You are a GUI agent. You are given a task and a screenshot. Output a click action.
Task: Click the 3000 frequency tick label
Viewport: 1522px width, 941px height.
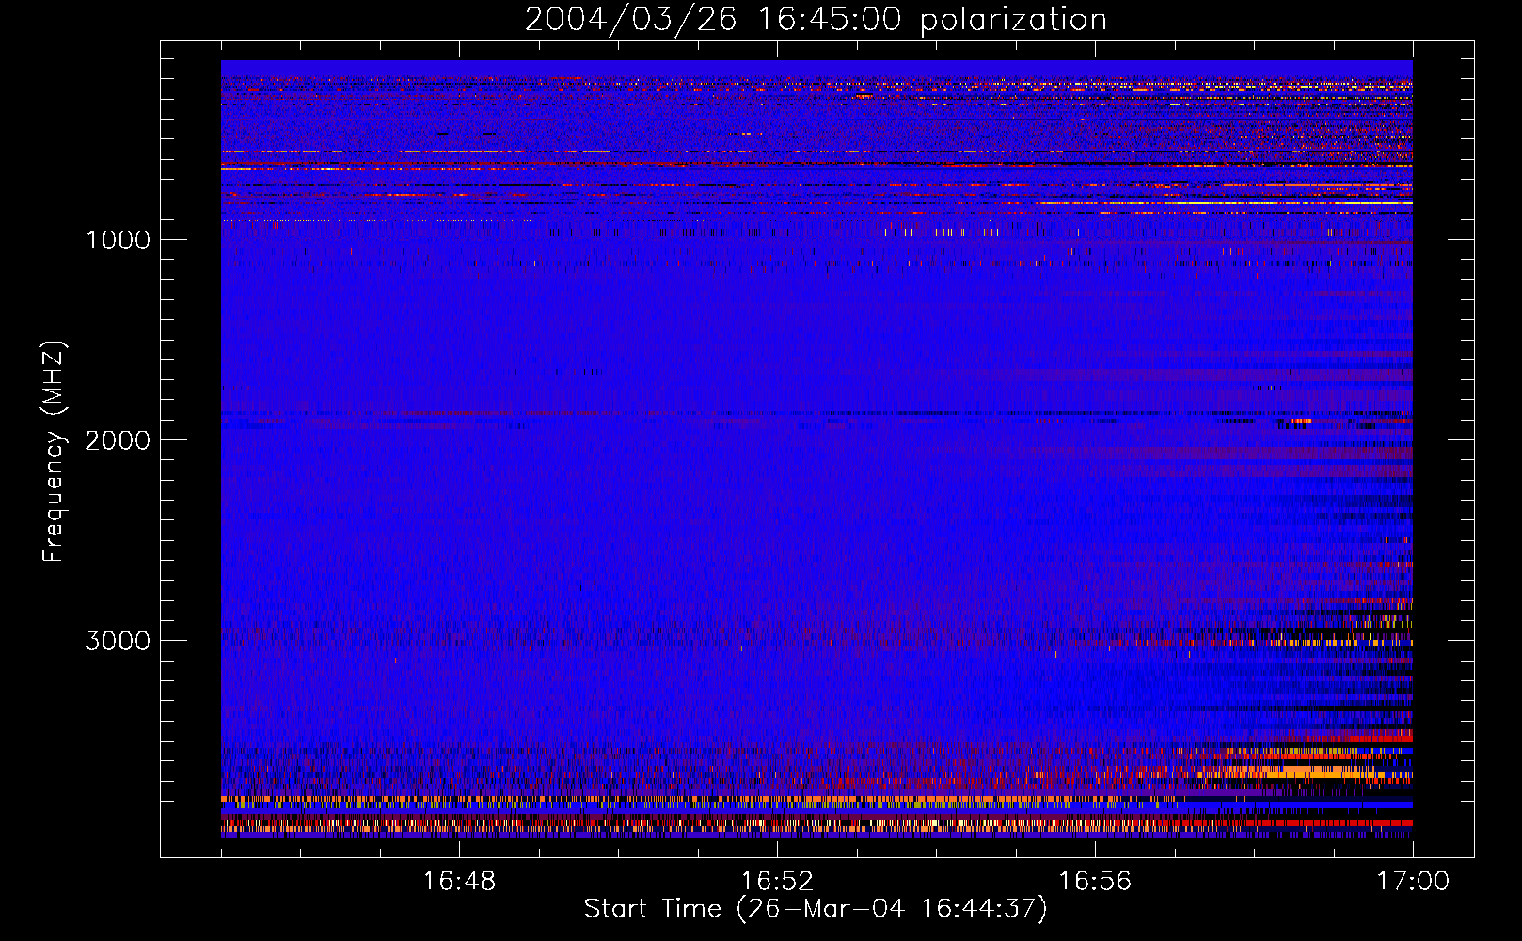[x=118, y=641]
